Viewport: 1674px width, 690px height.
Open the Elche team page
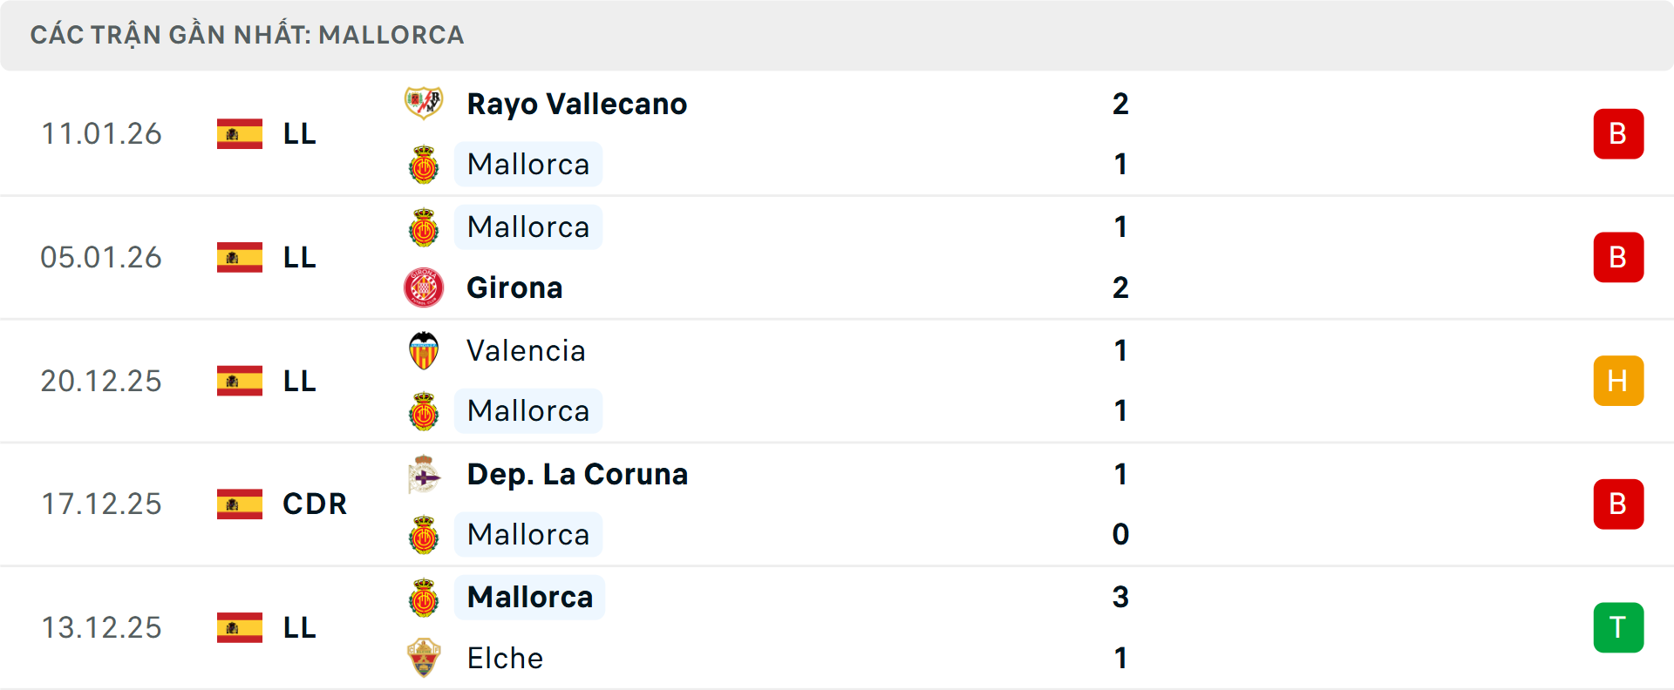505,658
